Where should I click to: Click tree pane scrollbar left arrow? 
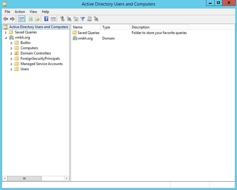coord(5,178)
